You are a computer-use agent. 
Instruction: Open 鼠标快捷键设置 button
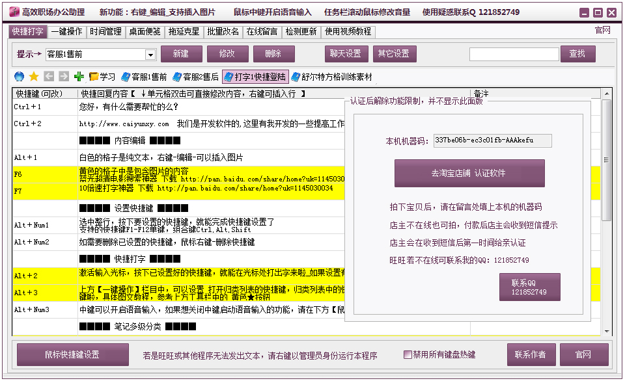click(x=72, y=355)
